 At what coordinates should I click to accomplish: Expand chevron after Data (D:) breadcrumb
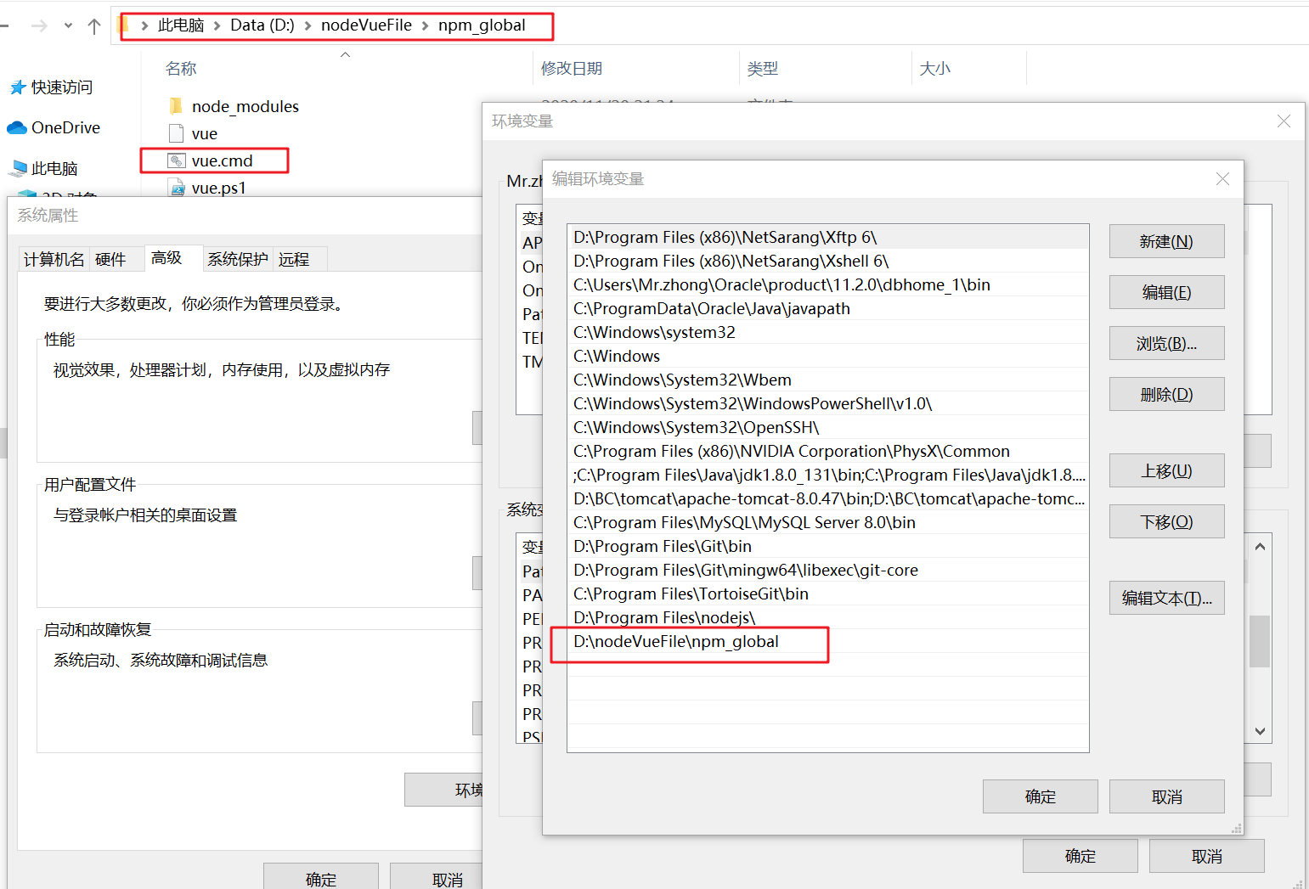tap(308, 25)
